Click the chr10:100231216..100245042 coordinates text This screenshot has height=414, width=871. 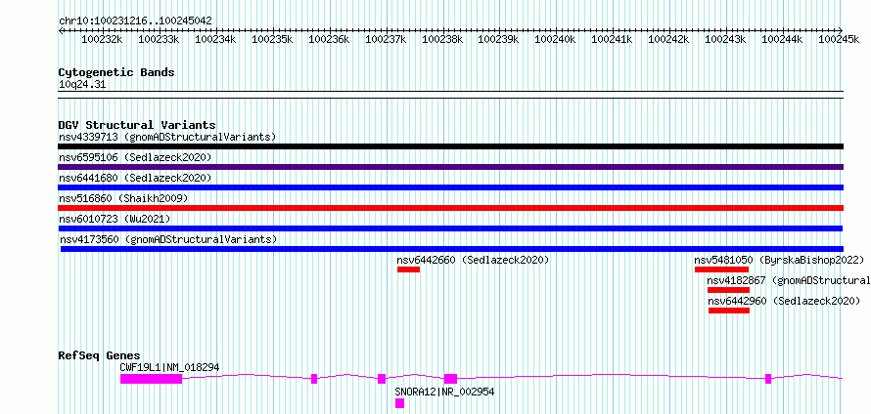(x=135, y=21)
